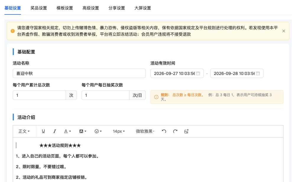Click the info icon in rule hint
292x182 pixels.
pyautogui.click(x=156, y=97)
